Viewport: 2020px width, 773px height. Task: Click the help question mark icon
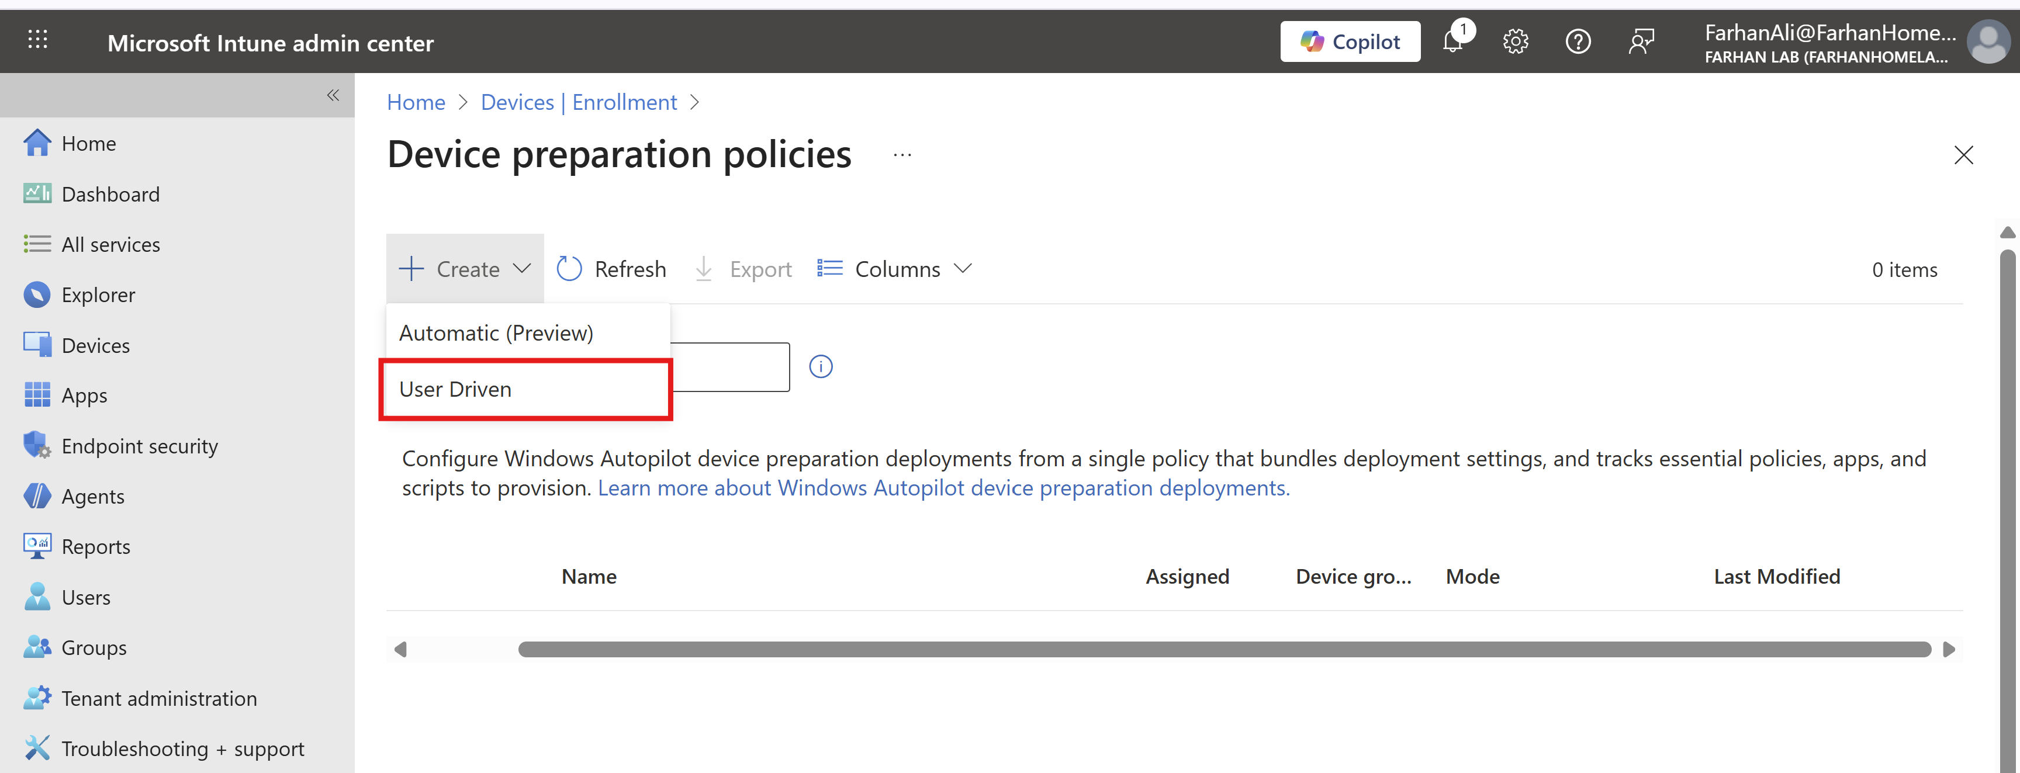1578,41
